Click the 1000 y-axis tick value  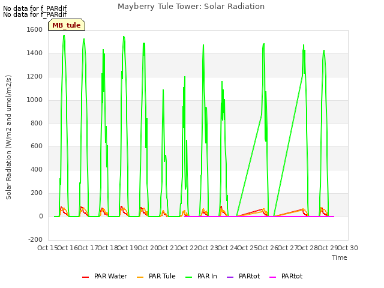coord(35,100)
